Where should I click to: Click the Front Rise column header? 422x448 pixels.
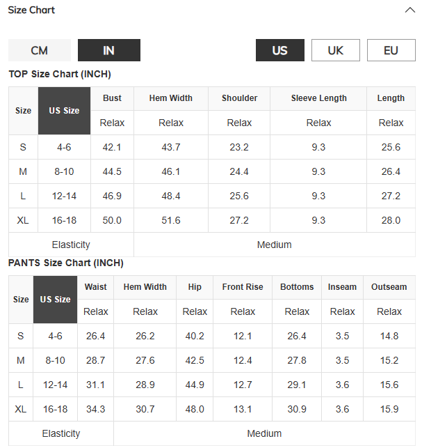tap(243, 287)
